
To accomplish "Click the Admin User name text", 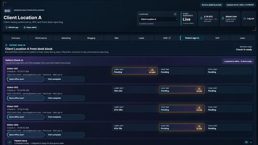I will coord(231,16).
